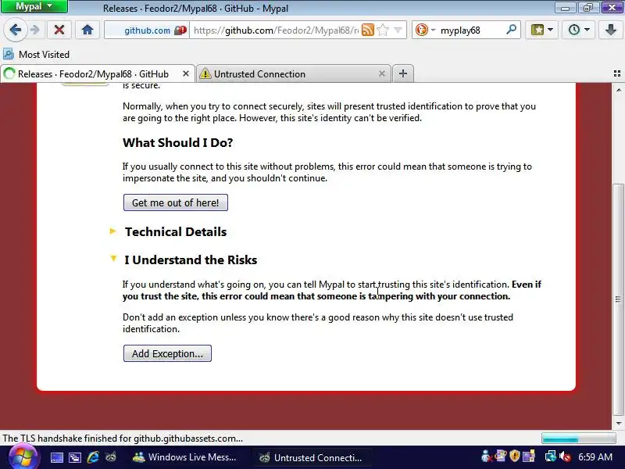This screenshot has width=625, height=469.
Task: Launch Mypal raccoon quick launch icon
Action: [x=111, y=457]
